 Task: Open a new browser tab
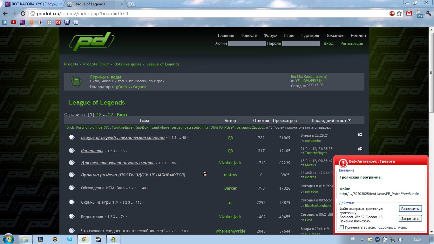click(132, 4)
